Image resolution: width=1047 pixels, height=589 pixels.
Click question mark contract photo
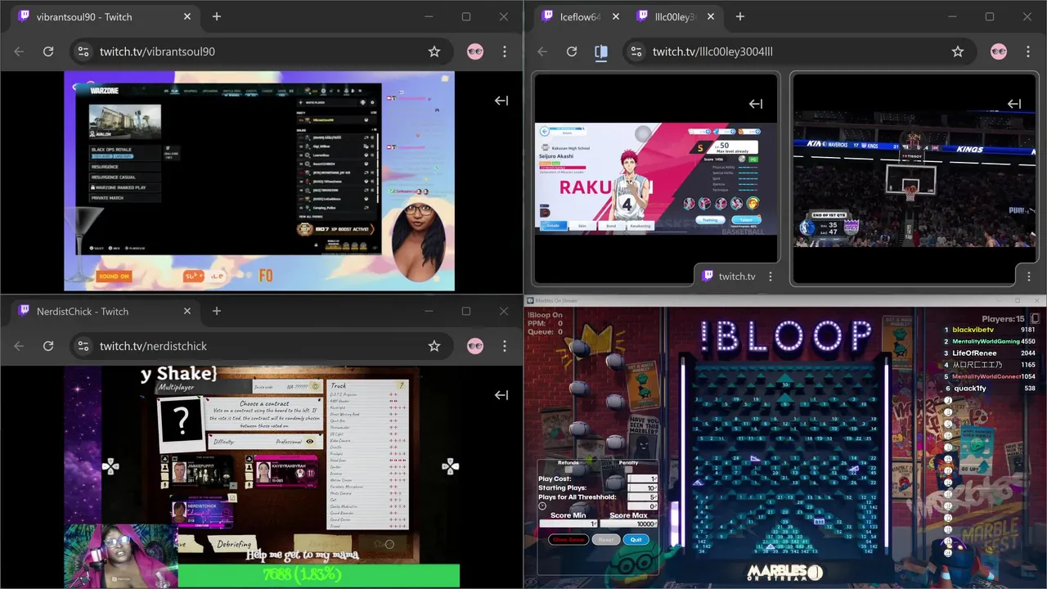[182, 425]
